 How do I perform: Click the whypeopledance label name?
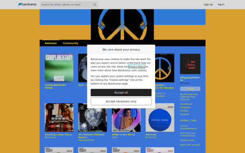(190, 79)
